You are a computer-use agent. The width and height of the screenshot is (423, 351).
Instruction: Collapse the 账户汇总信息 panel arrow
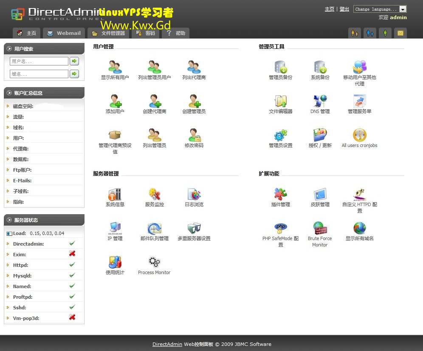coord(9,93)
